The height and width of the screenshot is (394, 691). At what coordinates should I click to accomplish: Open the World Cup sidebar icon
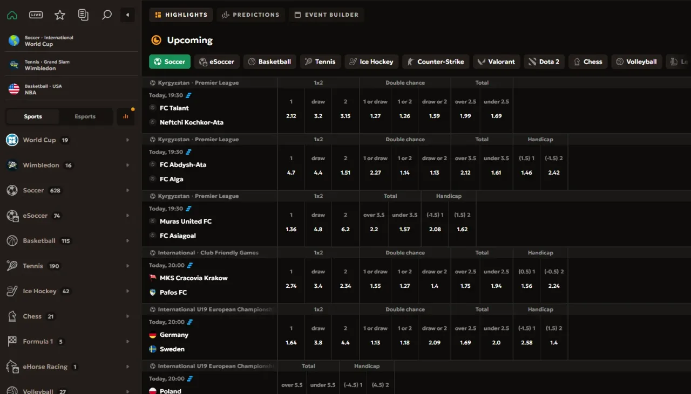coord(12,140)
